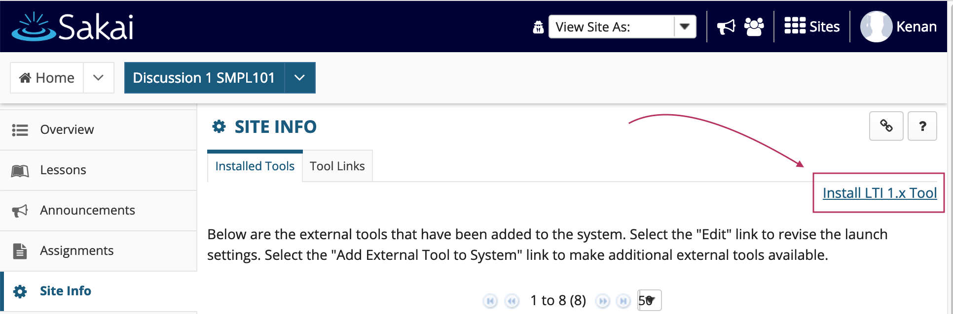
Task: Go to the first page of results
Action: pos(490,301)
